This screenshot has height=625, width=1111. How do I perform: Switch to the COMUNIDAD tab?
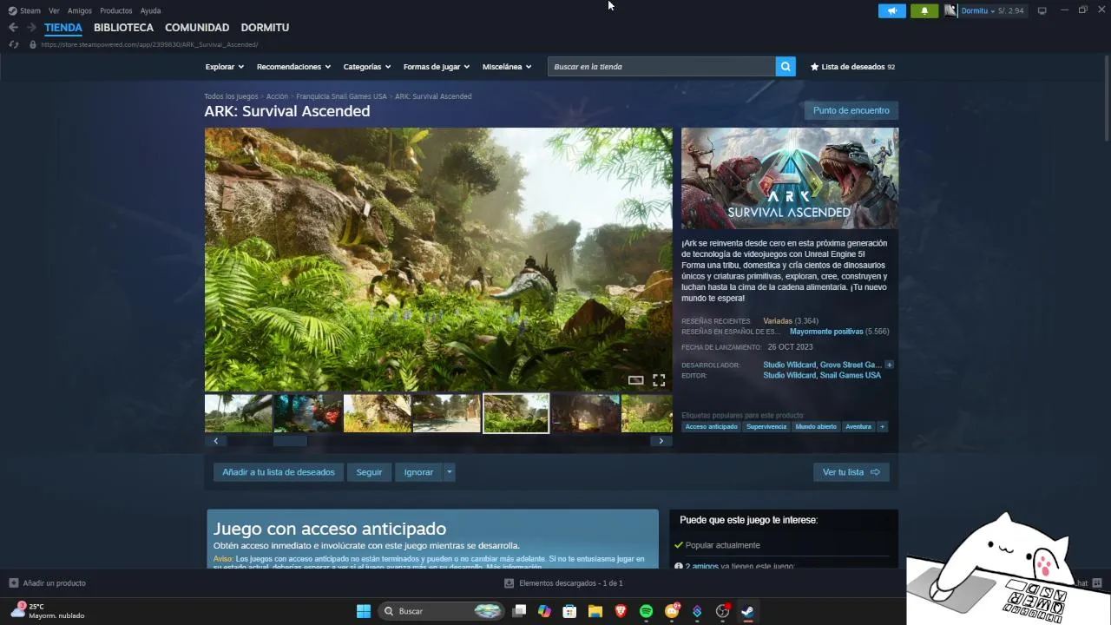click(197, 28)
